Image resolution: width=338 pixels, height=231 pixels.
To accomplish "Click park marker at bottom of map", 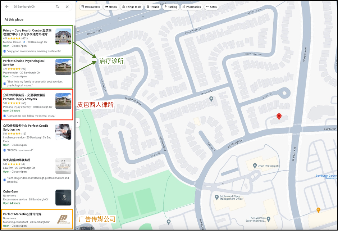I will pyautogui.click(x=169, y=222).
